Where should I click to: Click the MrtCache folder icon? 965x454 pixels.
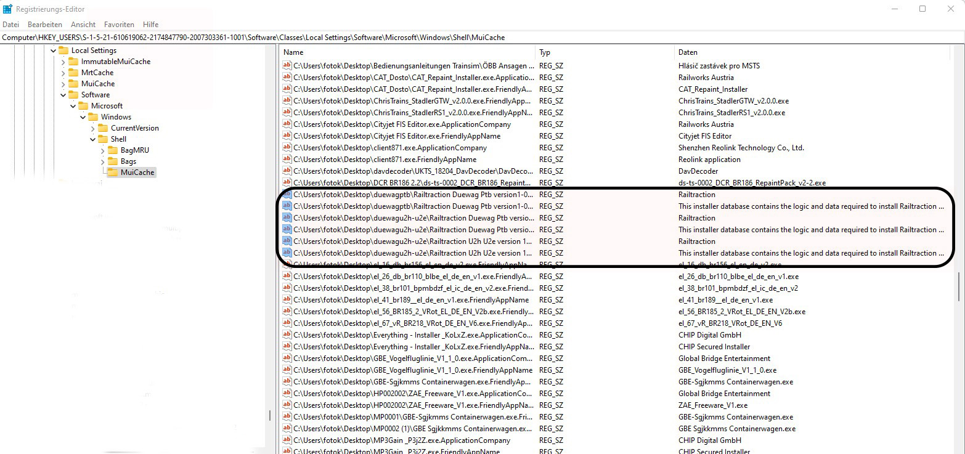point(73,73)
